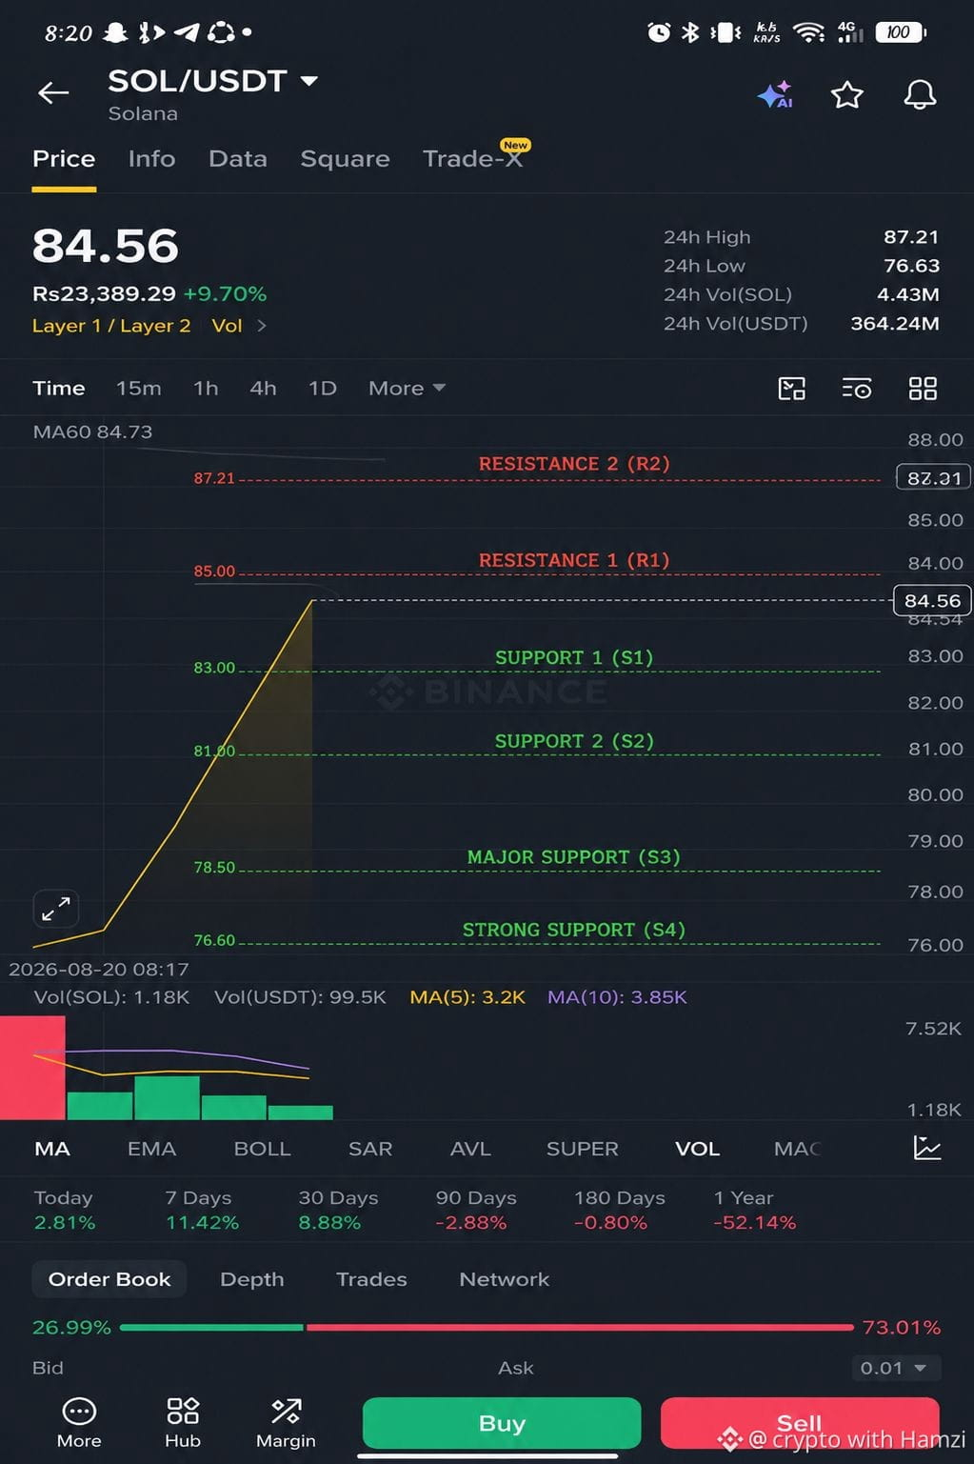This screenshot has width=974, height=1464.
Task: Tap the 180 Days -0.80% performance
Action: (x=619, y=1210)
